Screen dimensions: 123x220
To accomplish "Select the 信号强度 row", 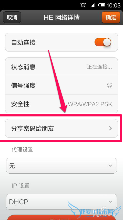I will tap(61, 85).
